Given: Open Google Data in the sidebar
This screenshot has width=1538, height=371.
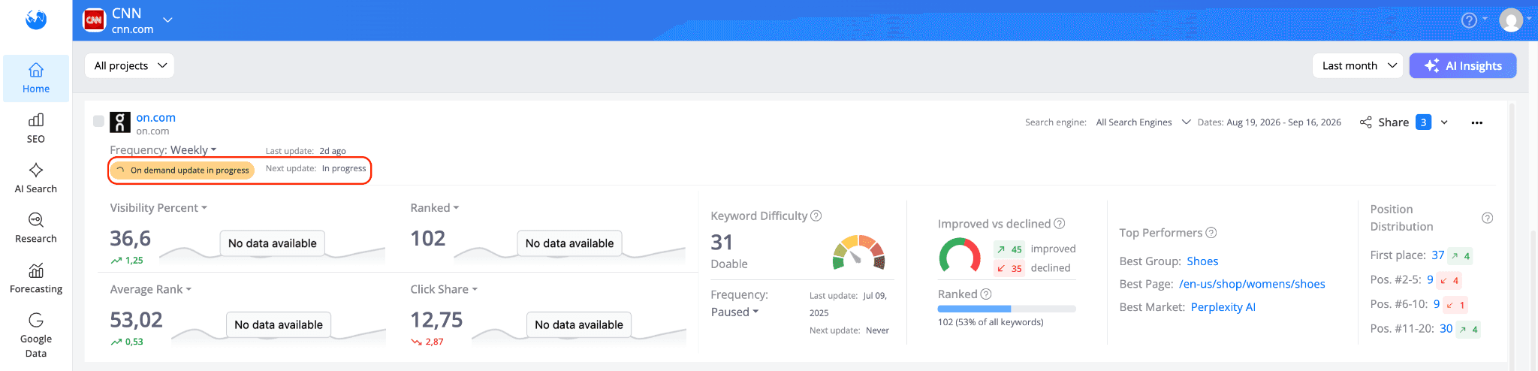Looking at the screenshot, I should point(36,335).
